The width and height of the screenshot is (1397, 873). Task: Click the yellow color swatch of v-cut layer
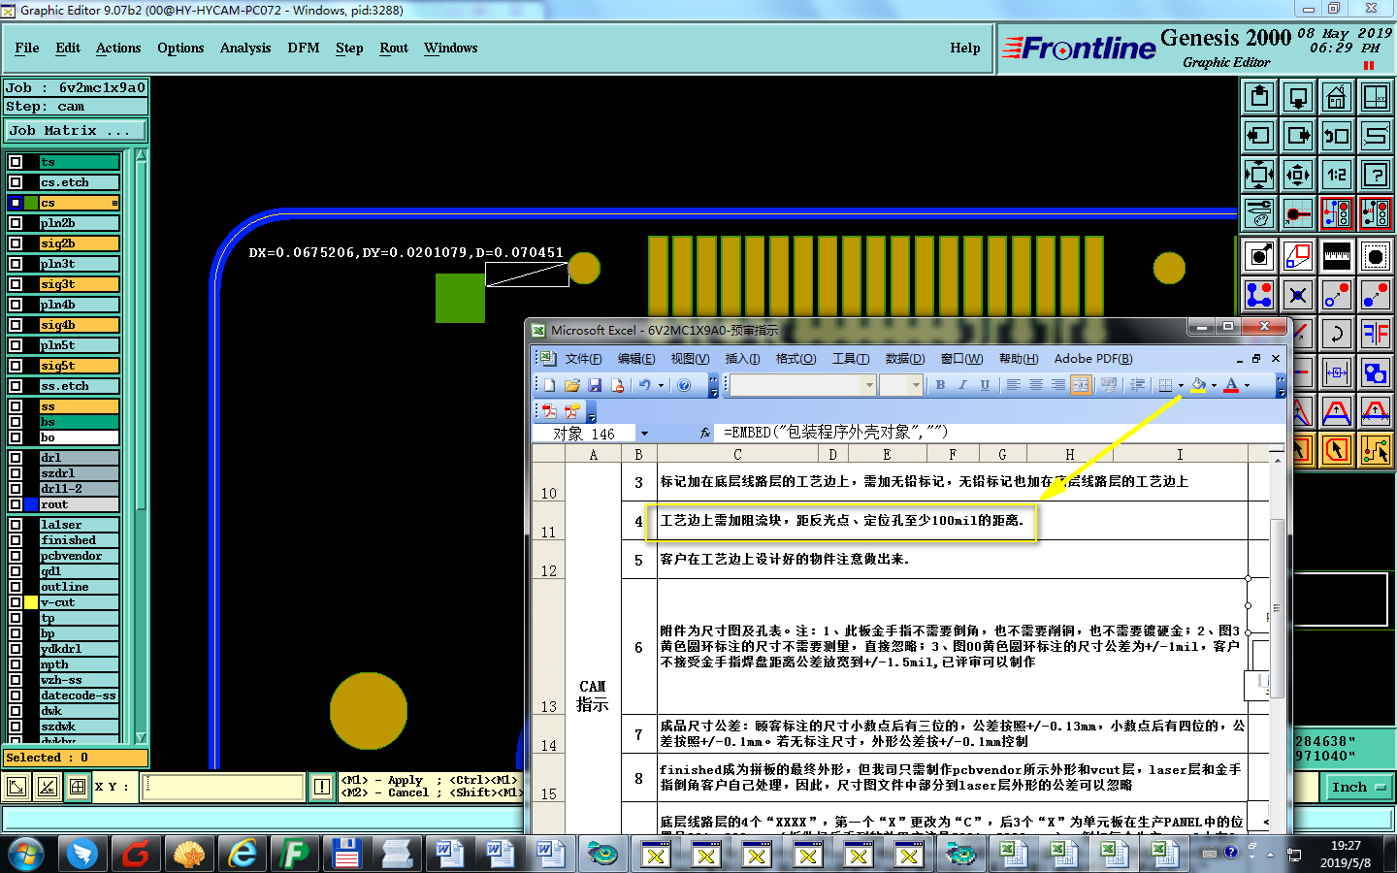coord(31,602)
